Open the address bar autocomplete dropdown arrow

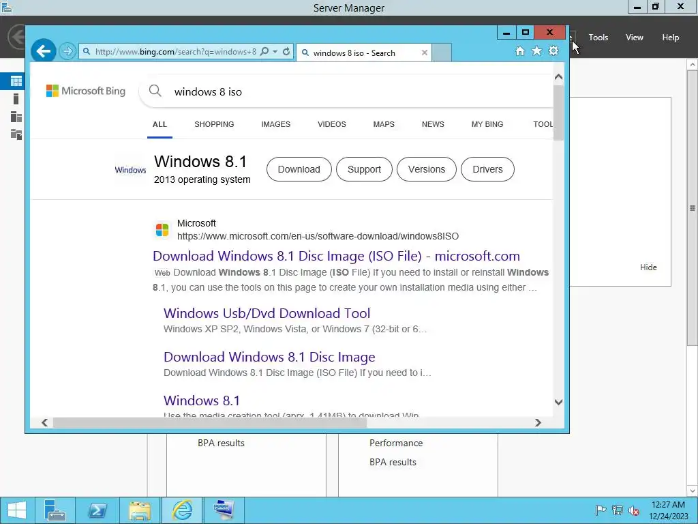pos(275,52)
